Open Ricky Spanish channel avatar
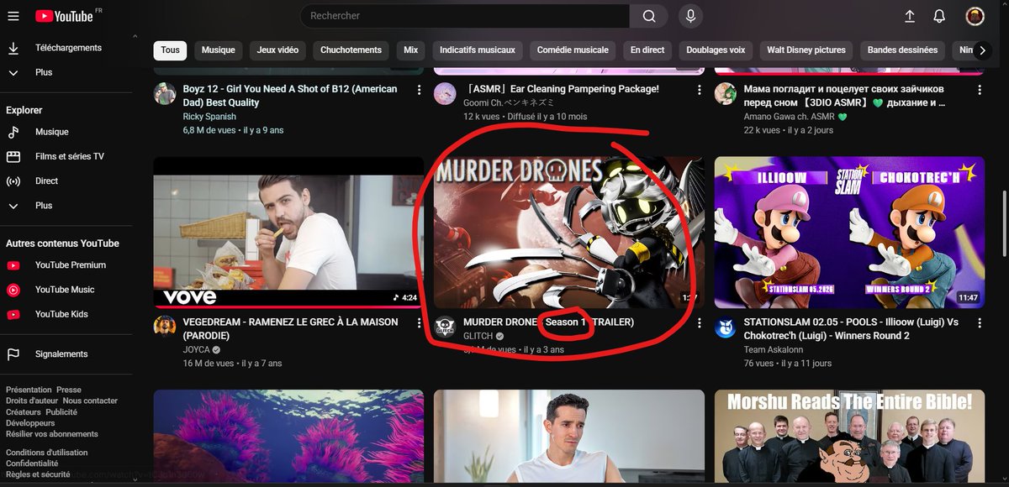 tap(165, 93)
